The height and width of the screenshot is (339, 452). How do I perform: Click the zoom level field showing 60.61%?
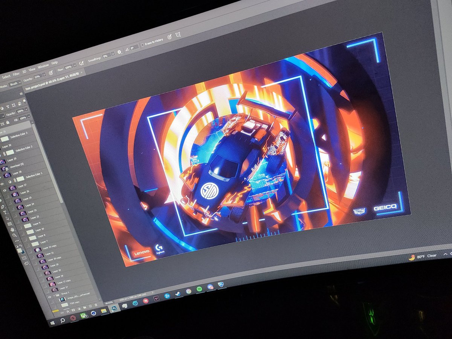pos(110,302)
